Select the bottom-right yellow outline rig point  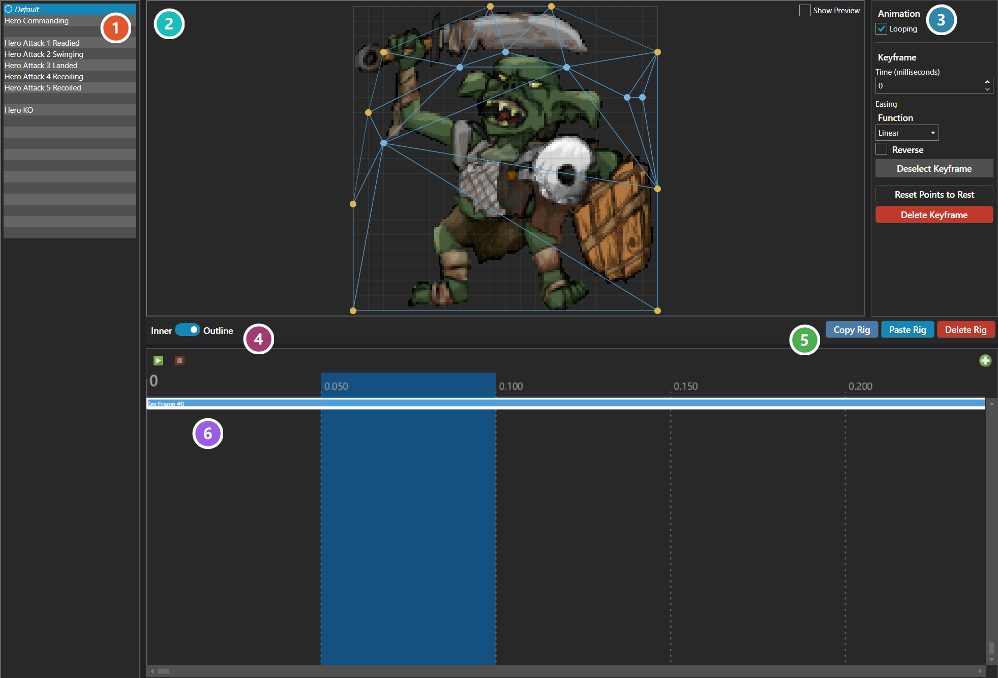pyautogui.click(x=657, y=311)
